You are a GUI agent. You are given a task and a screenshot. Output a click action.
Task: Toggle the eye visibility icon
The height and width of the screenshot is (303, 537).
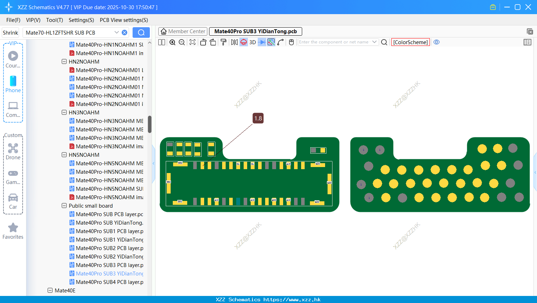(x=437, y=42)
